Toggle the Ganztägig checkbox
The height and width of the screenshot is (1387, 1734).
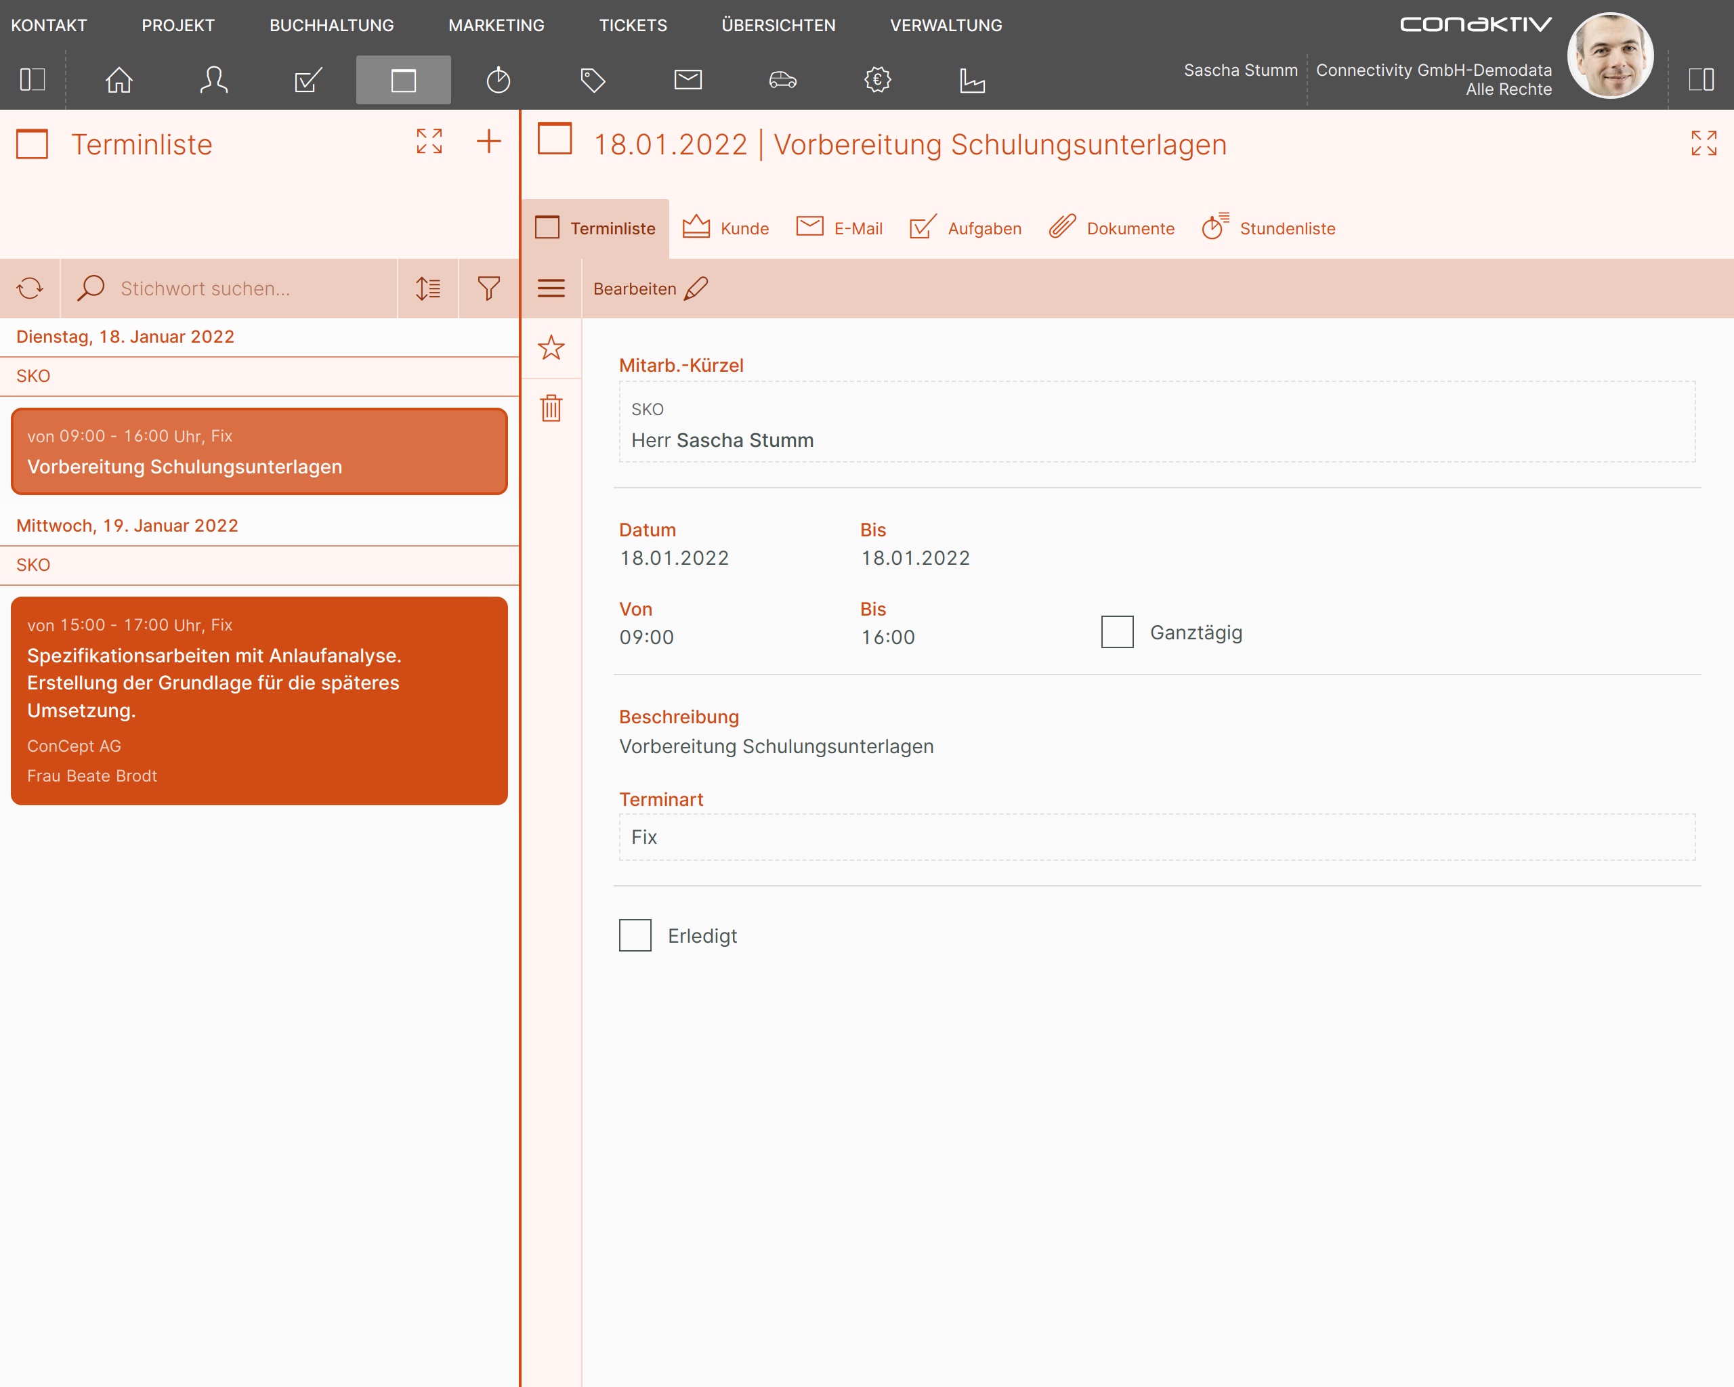1117,632
